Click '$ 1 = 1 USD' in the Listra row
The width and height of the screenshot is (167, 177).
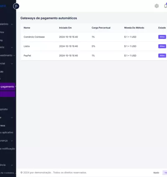[130, 46]
